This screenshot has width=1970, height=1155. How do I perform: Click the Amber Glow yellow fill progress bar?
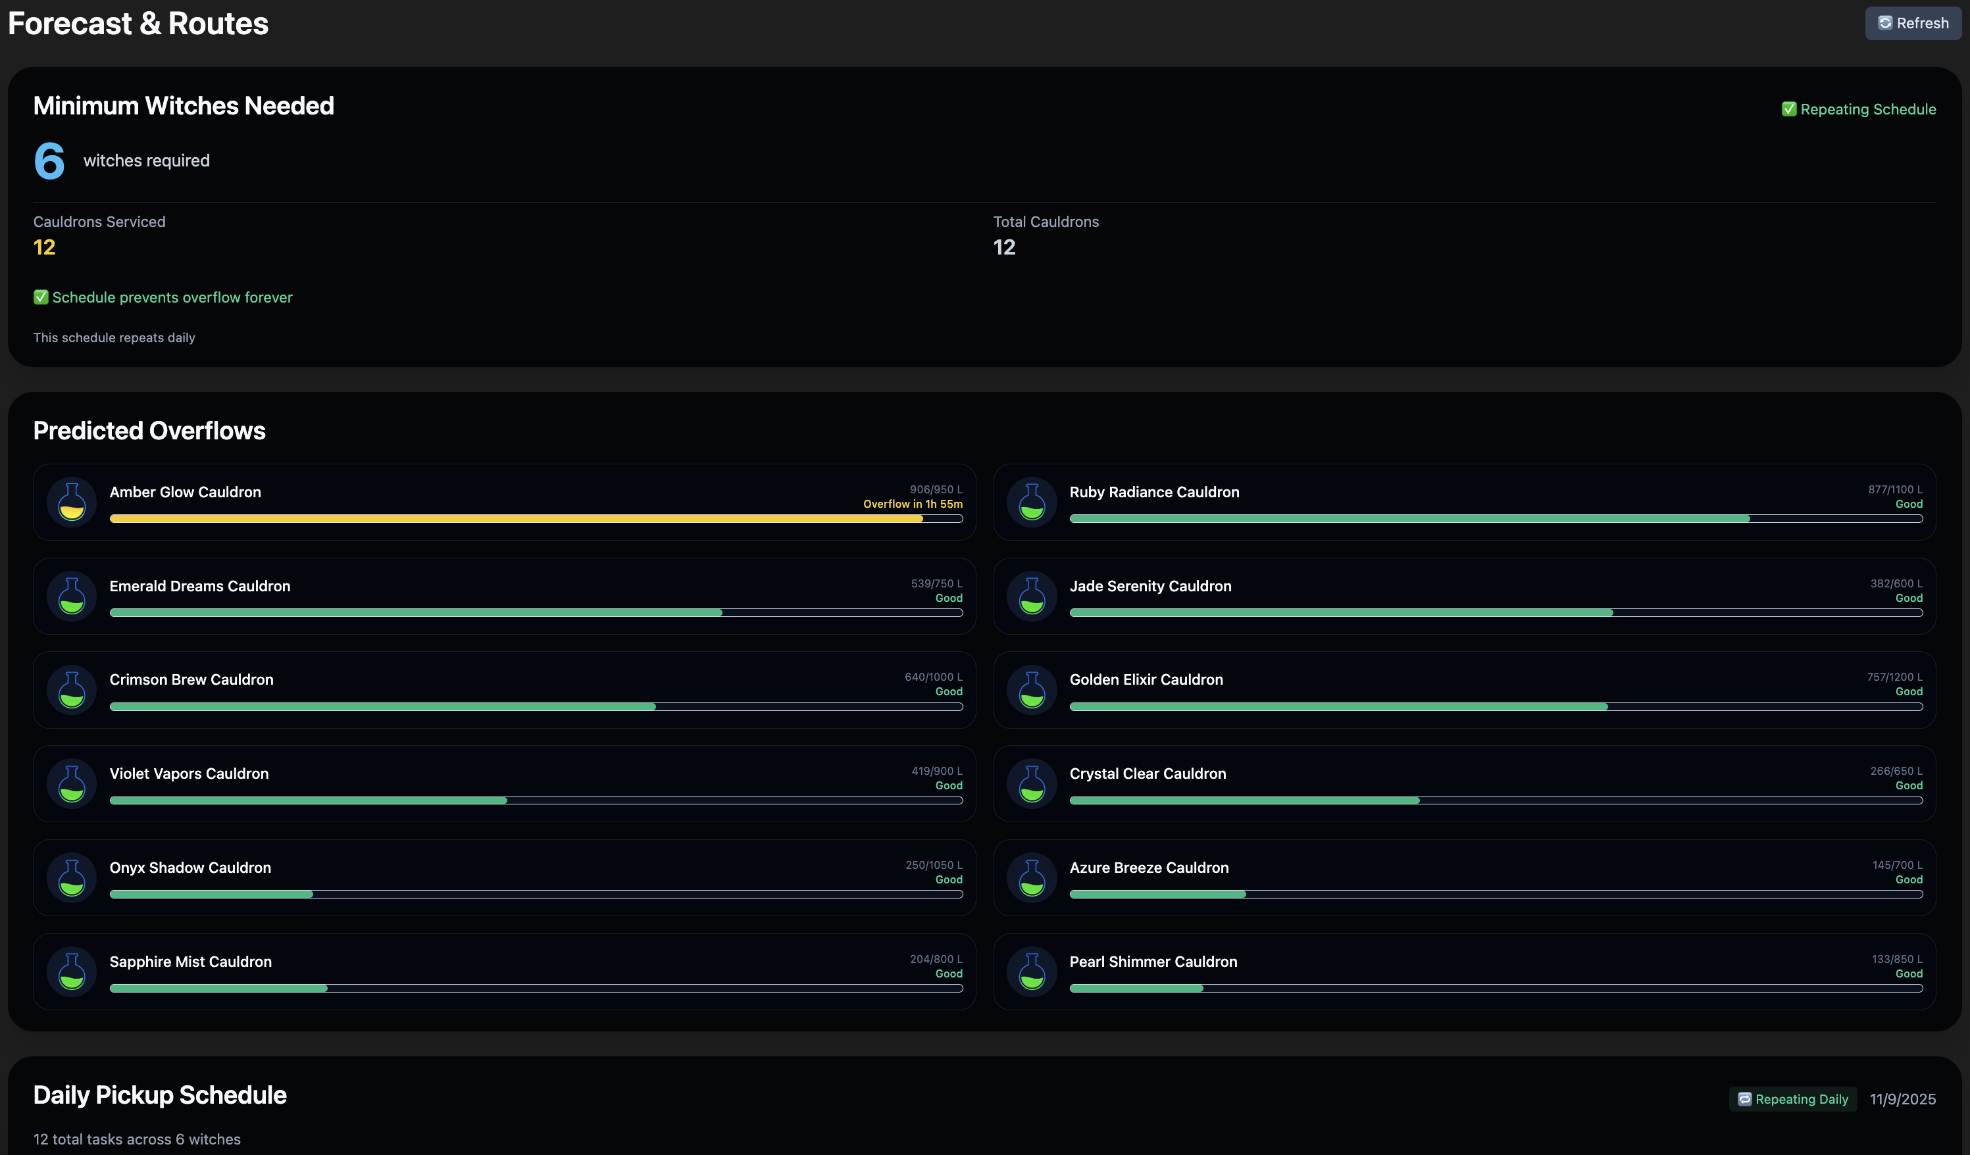pyautogui.click(x=516, y=518)
